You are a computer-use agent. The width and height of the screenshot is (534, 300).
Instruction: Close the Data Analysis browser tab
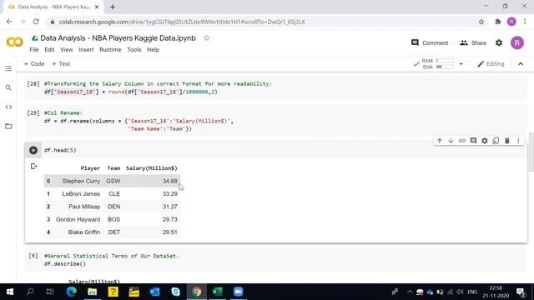97,7
